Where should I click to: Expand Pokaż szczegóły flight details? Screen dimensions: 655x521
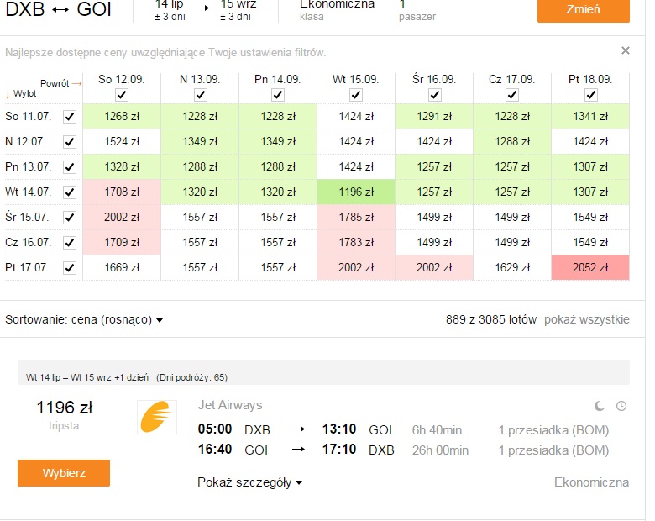(249, 482)
